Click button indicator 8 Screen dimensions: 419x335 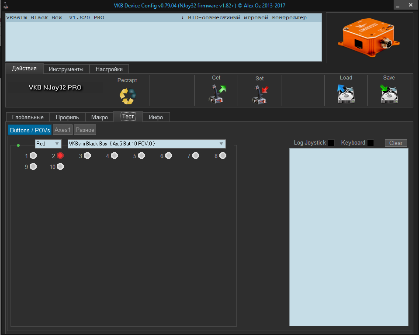click(x=222, y=155)
